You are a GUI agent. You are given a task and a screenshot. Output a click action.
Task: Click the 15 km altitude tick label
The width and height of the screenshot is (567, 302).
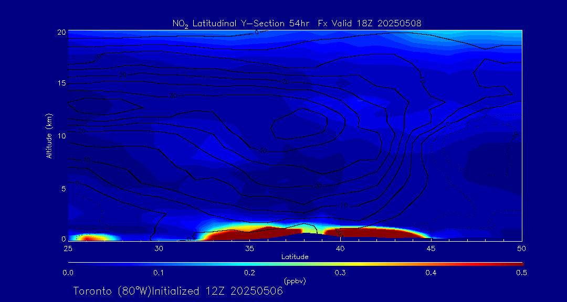(x=61, y=83)
